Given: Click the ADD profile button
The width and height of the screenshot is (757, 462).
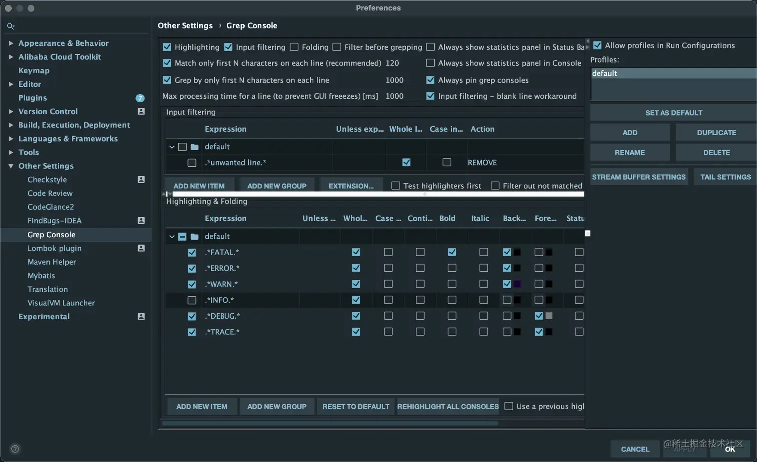Looking at the screenshot, I should click(630, 133).
